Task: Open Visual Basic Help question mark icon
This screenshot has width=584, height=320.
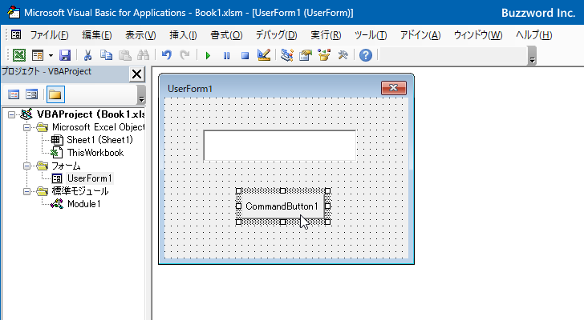Action: coord(366,55)
